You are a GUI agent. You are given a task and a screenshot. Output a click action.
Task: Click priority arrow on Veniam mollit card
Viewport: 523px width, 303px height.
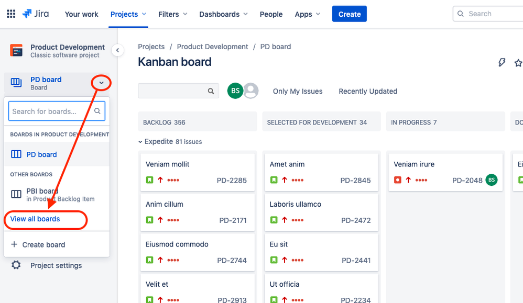pyautogui.click(x=160, y=180)
